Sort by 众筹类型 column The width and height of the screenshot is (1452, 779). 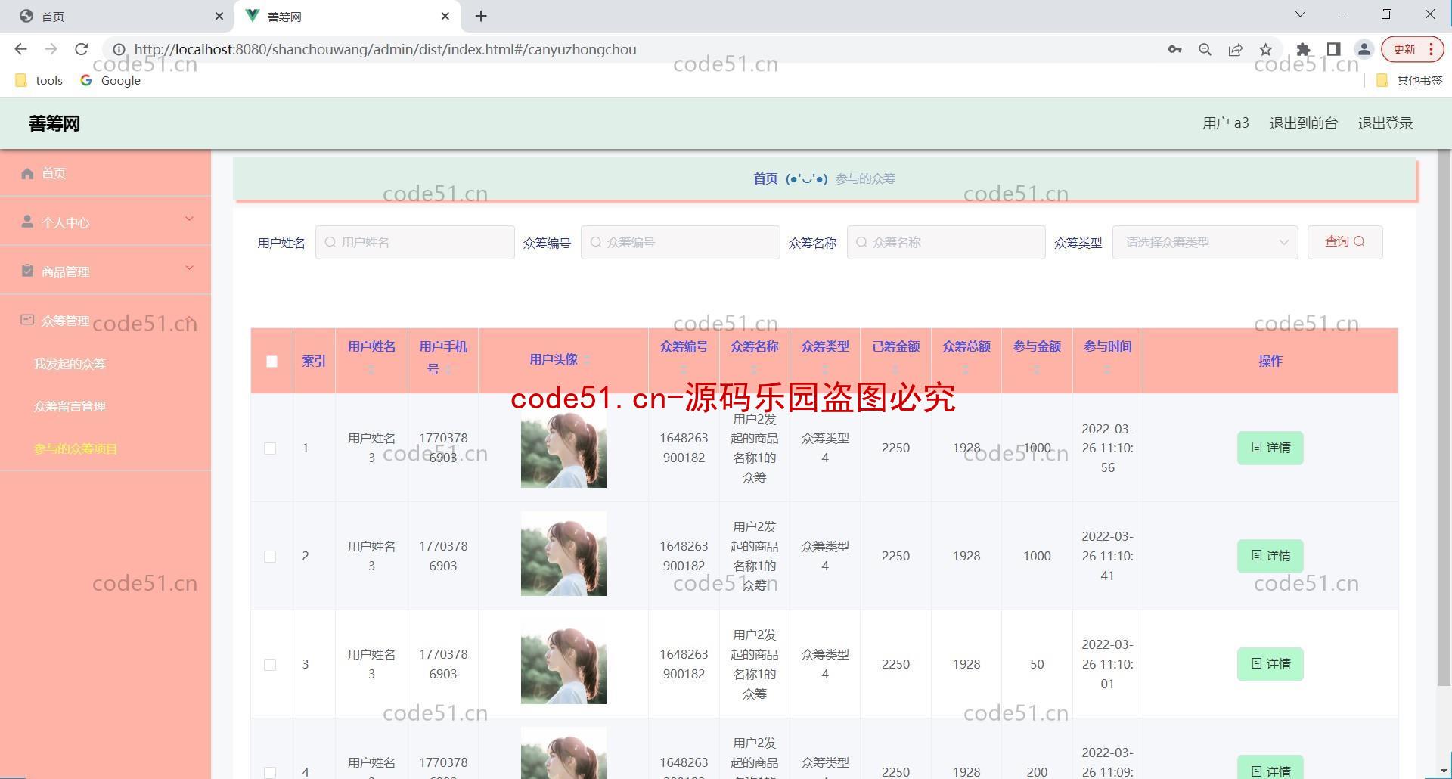[x=825, y=370]
